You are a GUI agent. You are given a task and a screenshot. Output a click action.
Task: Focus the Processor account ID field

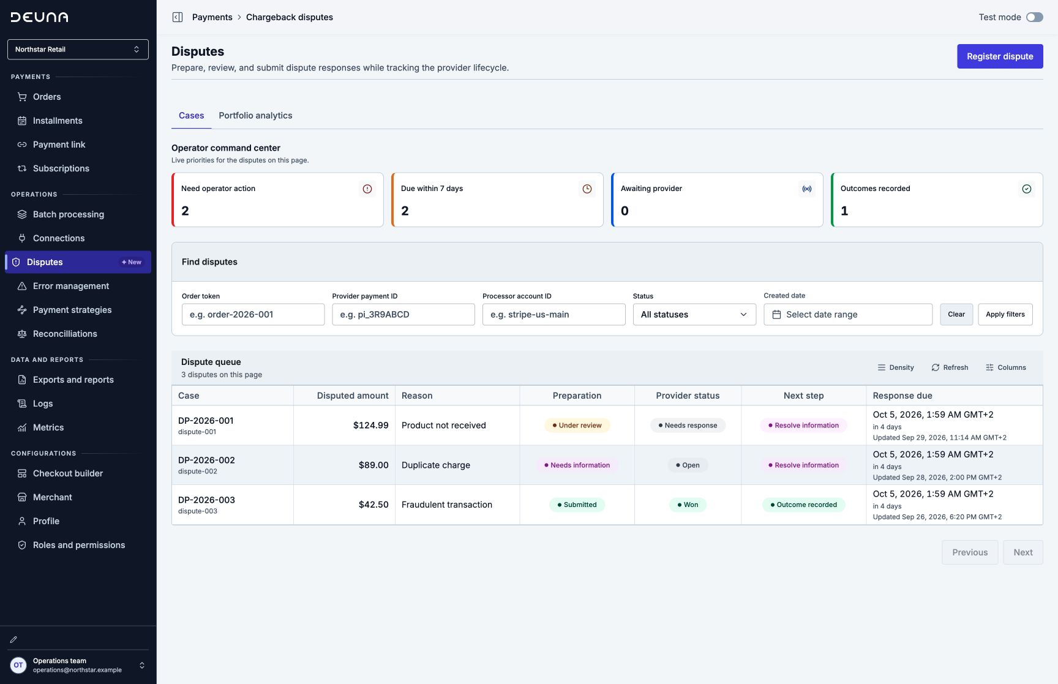pyautogui.click(x=553, y=314)
